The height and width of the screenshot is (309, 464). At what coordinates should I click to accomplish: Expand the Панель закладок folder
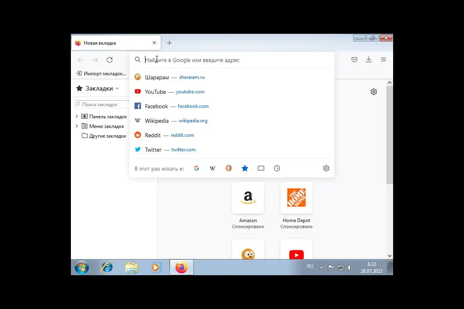click(77, 117)
